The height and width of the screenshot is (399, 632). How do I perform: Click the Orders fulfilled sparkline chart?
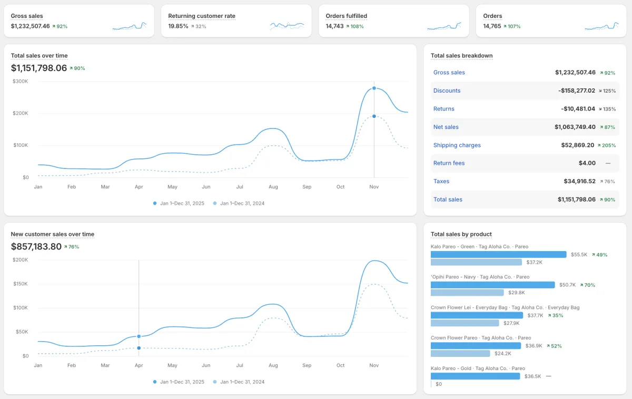click(x=444, y=26)
